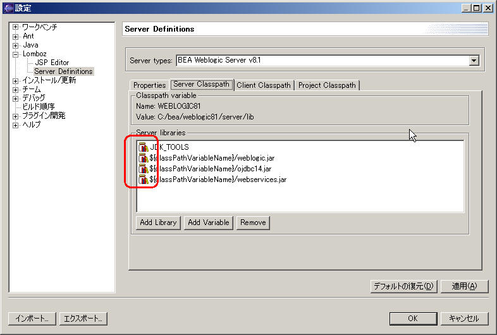Open the Server types dropdown
The width and height of the screenshot is (497, 335).
pos(474,61)
